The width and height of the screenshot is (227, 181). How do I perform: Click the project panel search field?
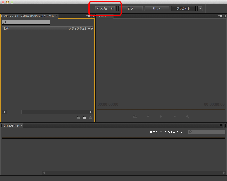tap(26, 23)
